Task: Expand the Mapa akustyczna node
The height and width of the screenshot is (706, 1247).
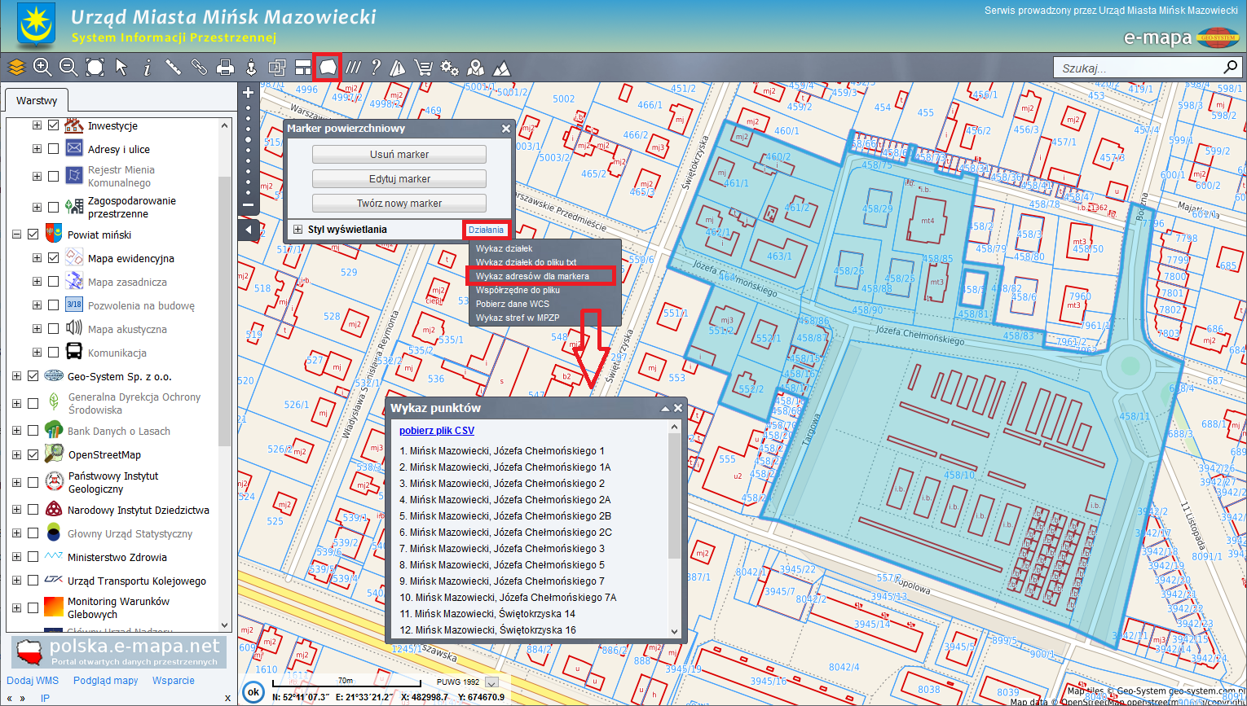Action: click(x=37, y=329)
